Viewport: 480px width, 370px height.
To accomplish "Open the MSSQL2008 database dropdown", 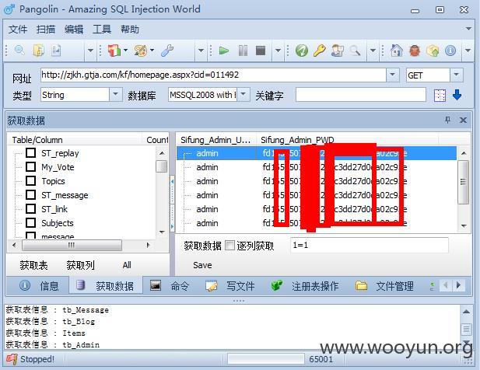I will pyautogui.click(x=244, y=95).
